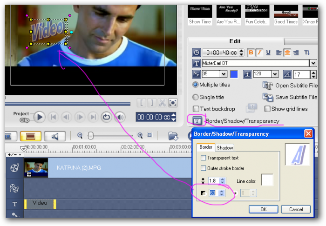Open the track manager +/- dropdown

(14, 155)
